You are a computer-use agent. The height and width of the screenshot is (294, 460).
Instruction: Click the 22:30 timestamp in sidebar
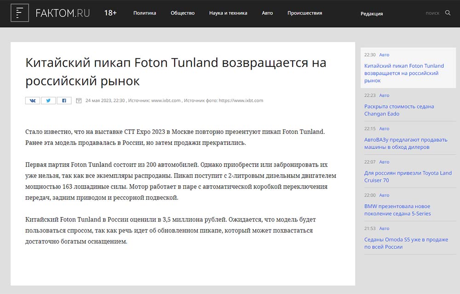[370, 55]
